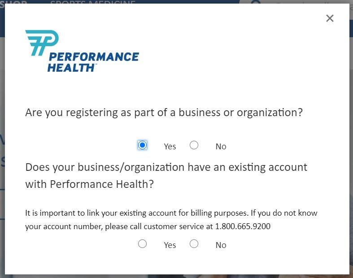The height and width of the screenshot is (278, 353).
Task: Choose No radio for existing account question
Action: tap(194, 244)
